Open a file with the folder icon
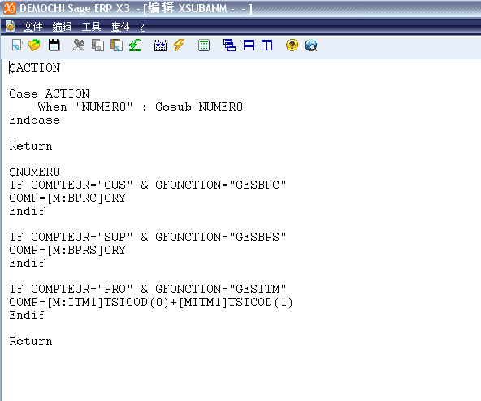The width and height of the screenshot is (481, 401). pyautogui.click(x=34, y=46)
